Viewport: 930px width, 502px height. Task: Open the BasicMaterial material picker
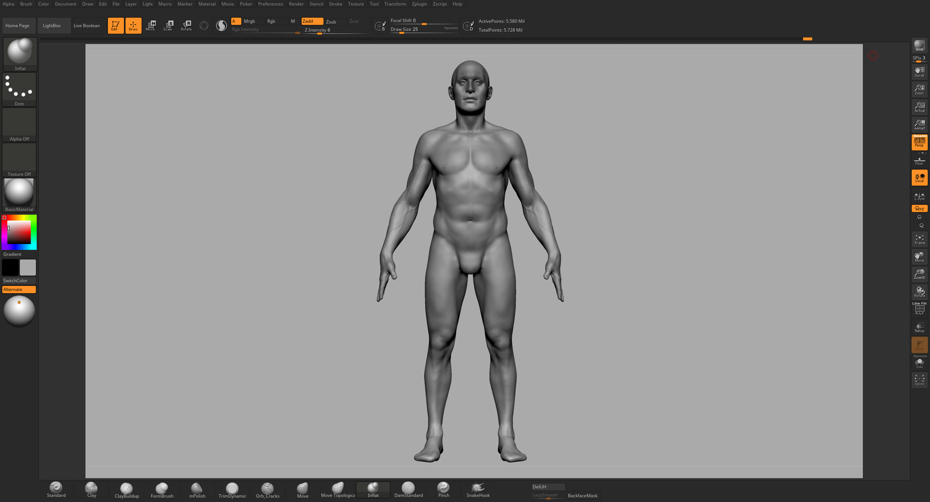click(x=20, y=195)
